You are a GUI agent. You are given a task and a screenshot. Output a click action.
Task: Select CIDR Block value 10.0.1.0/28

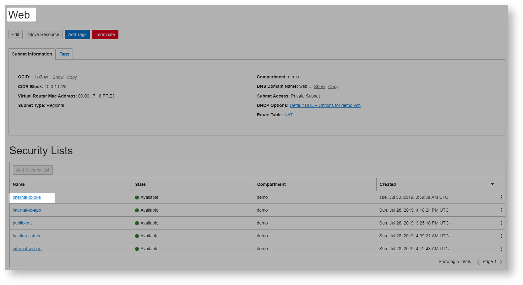pyautogui.click(x=56, y=87)
